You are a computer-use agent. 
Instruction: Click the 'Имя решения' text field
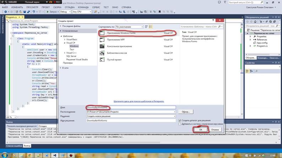131,121
